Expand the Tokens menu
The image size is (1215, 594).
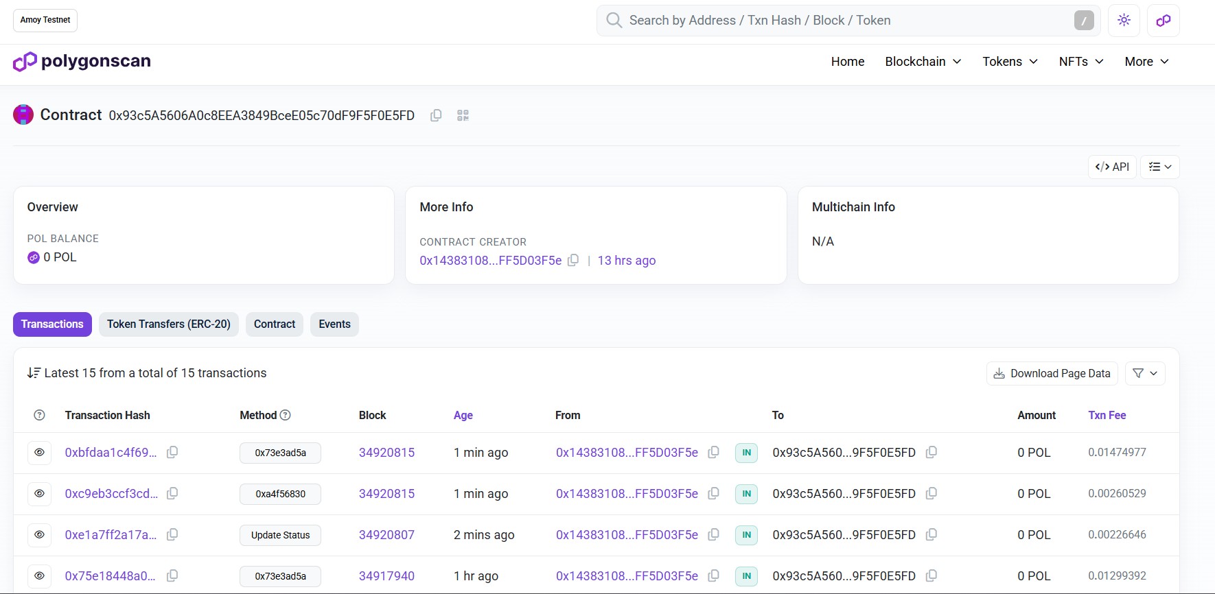pyautogui.click(x=1010, y=62)
